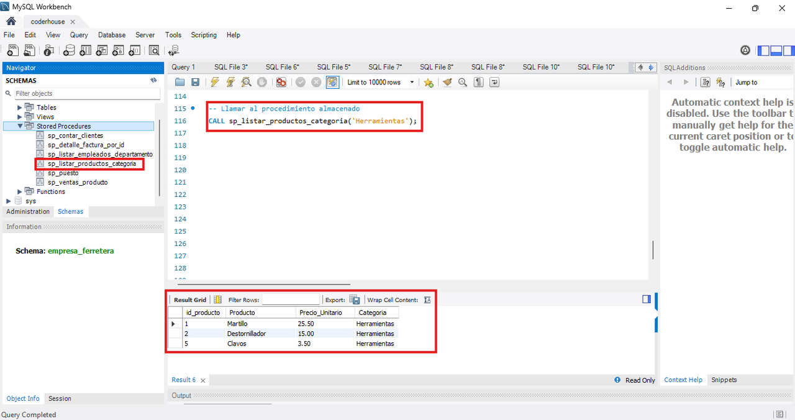This screenshot has width=795, height=420.
Task: Rollback the current transaction
Action: pos(316,82)
